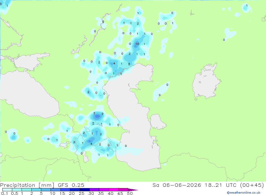Click the '5' legend scale label
The height and width of the screenshot is (195, 266).
[41, 193]
